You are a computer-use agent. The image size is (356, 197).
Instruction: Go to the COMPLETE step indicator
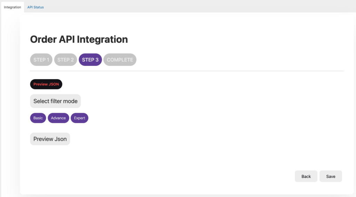[x=120, y=60]
